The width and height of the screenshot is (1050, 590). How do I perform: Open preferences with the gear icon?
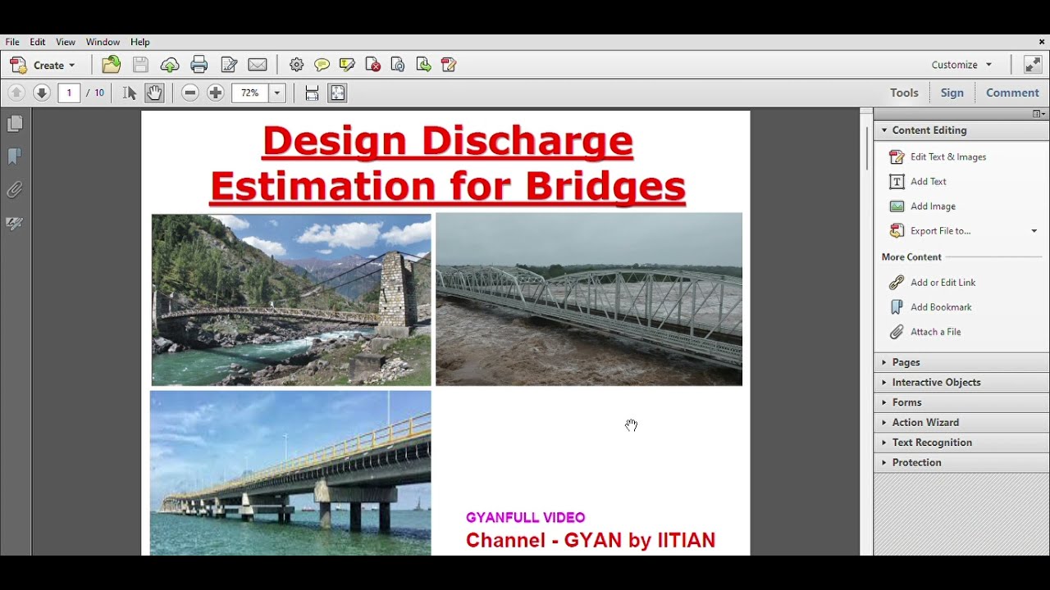(296, 65)
